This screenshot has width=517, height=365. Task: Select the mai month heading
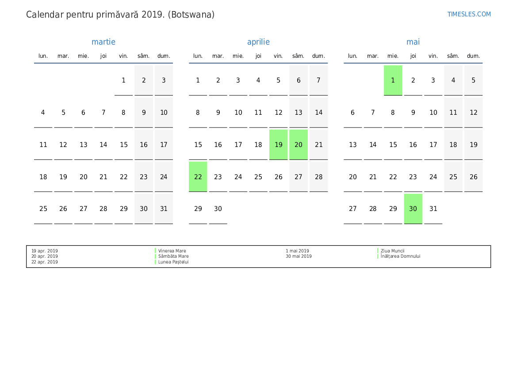point(413,42)
